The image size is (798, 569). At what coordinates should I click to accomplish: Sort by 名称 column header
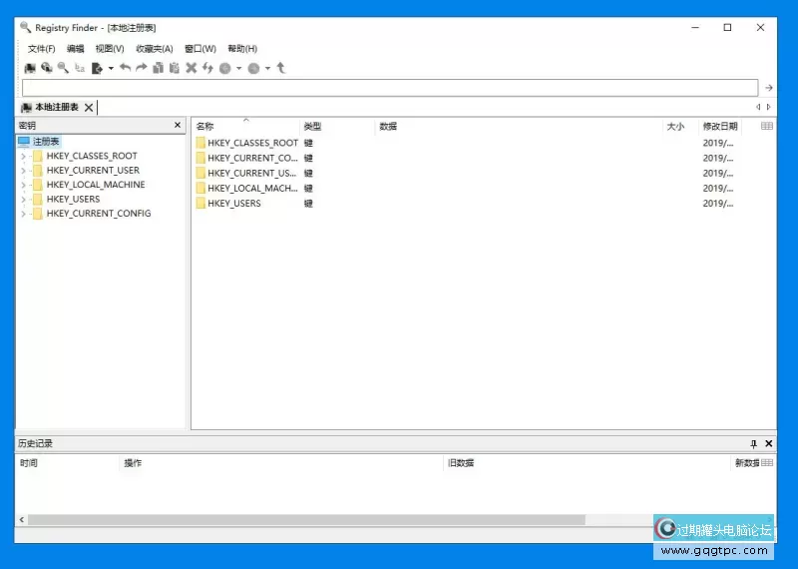[245, 126]
